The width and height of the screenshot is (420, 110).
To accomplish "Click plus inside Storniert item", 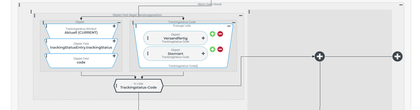I will (203, 54).
